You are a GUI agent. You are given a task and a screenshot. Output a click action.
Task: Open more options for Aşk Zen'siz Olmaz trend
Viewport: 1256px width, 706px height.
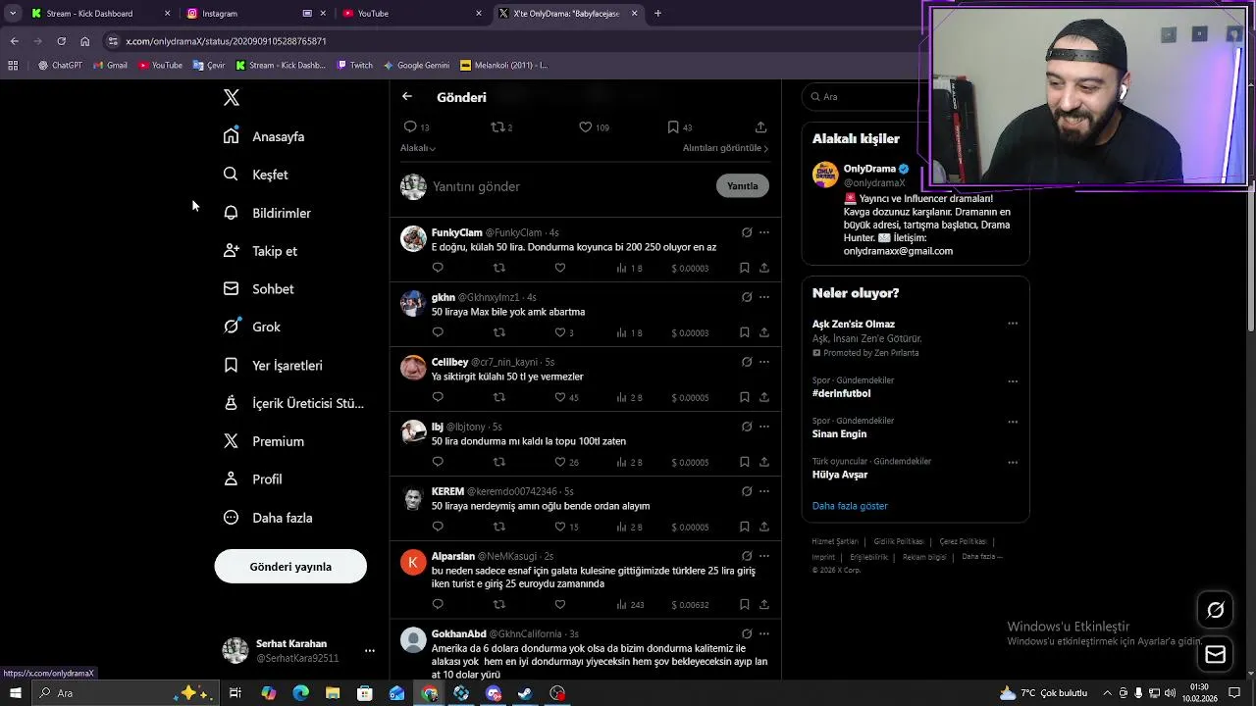(x=1013, y=324)
